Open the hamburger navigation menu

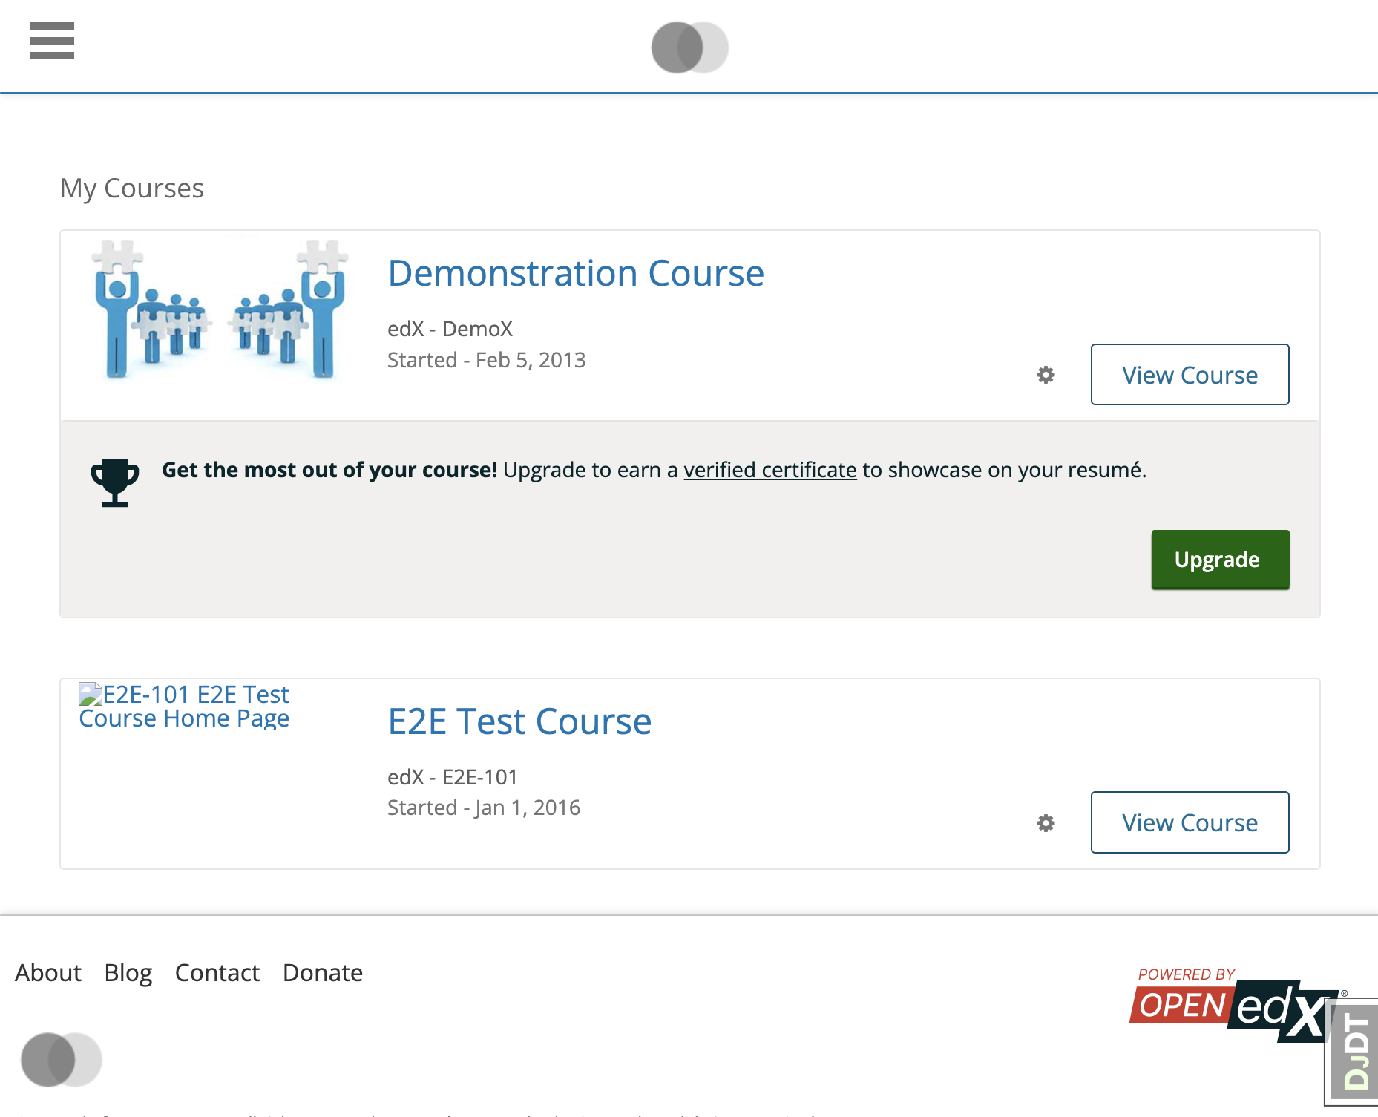[x=51, y=42]
